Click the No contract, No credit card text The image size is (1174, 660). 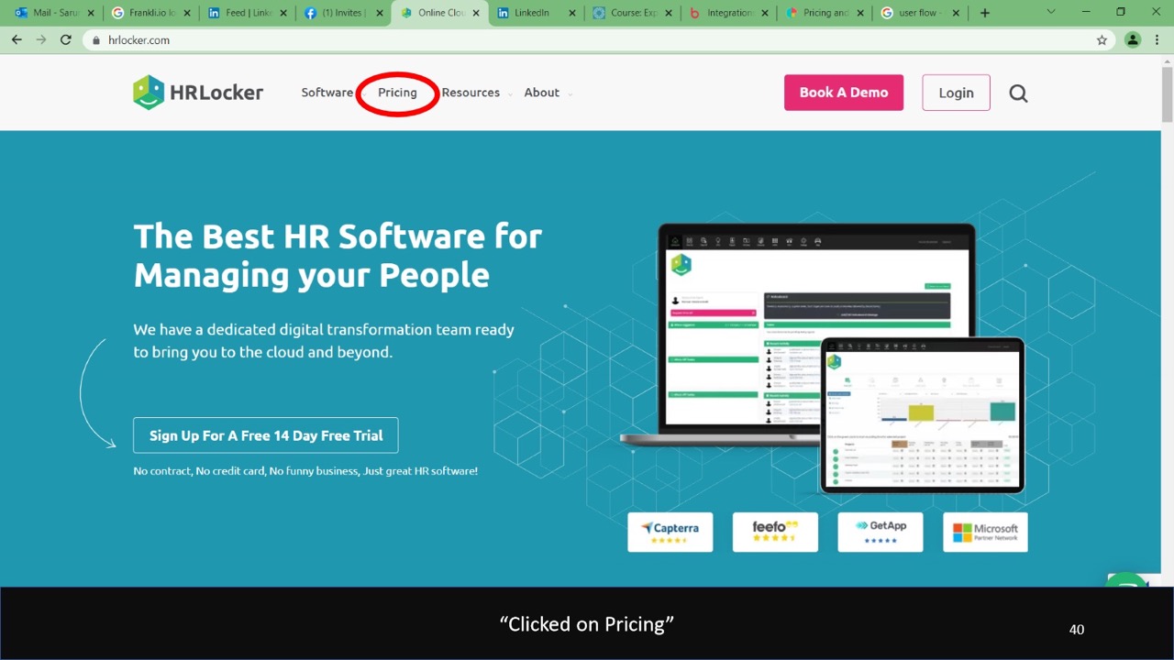coord(305,471)
